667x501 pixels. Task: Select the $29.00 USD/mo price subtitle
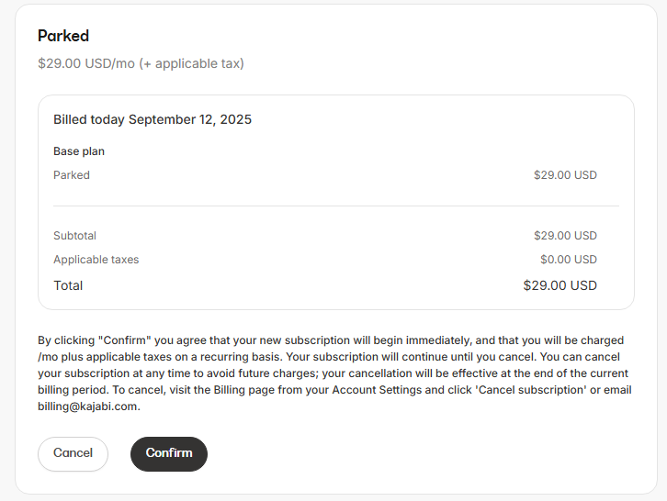pos(141,64)
